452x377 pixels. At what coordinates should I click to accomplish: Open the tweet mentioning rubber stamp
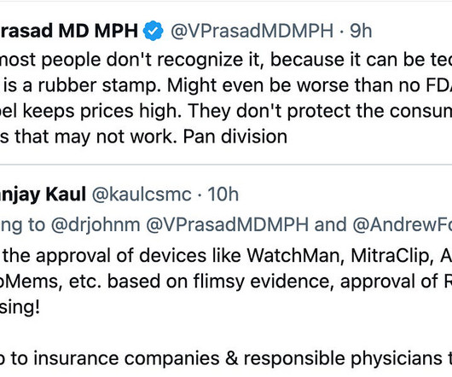226,85
